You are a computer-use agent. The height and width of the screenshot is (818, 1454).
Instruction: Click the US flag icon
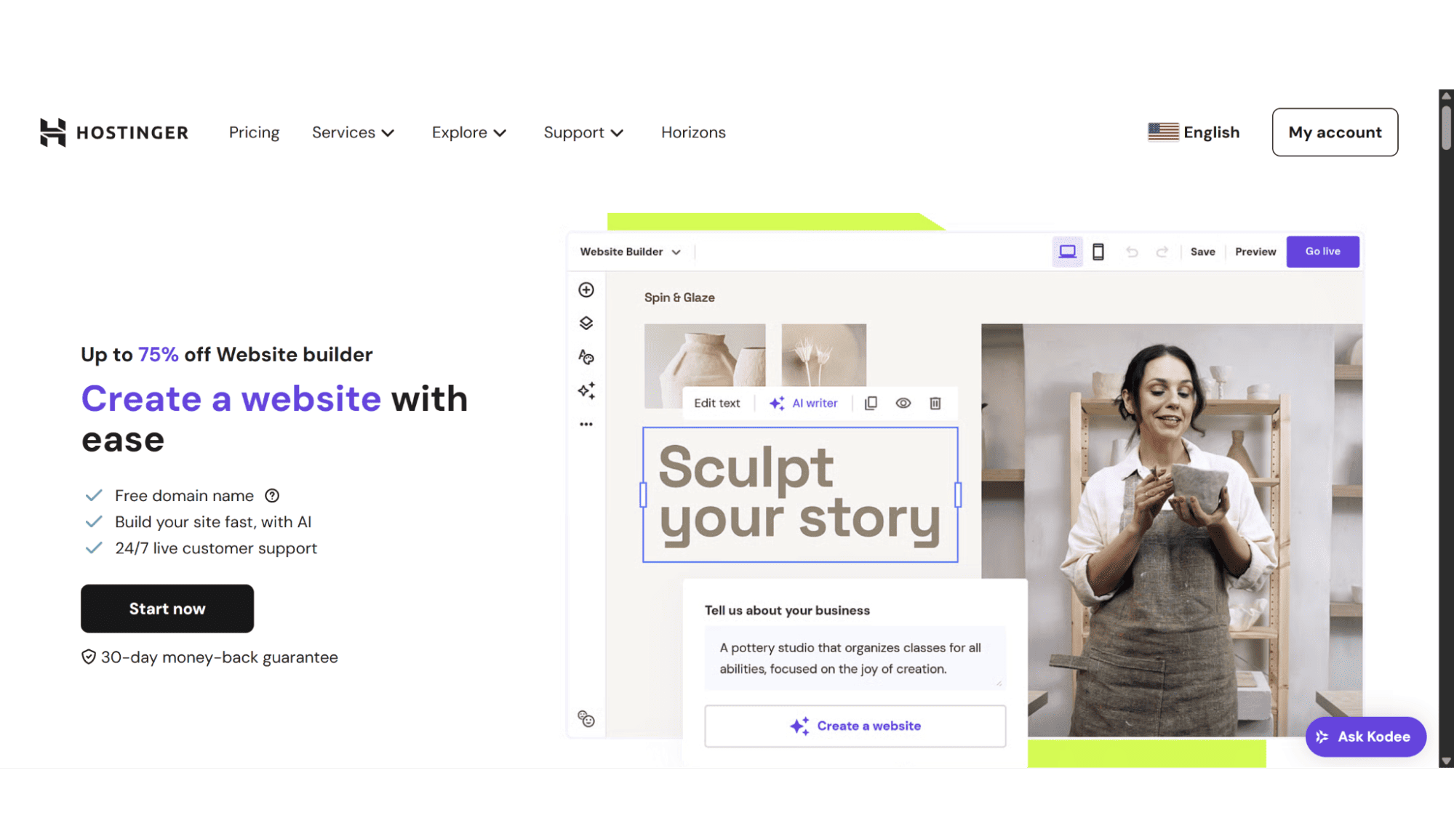pos(1163,132)
